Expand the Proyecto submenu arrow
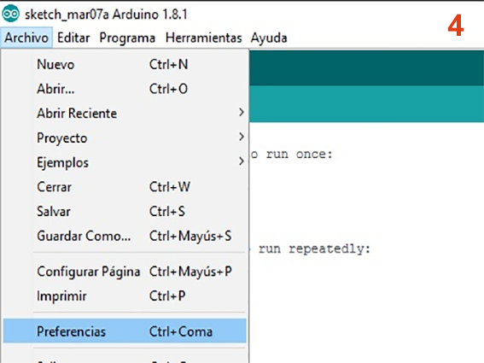The height and width of the screenshot is (363, 484). (242, 137)
